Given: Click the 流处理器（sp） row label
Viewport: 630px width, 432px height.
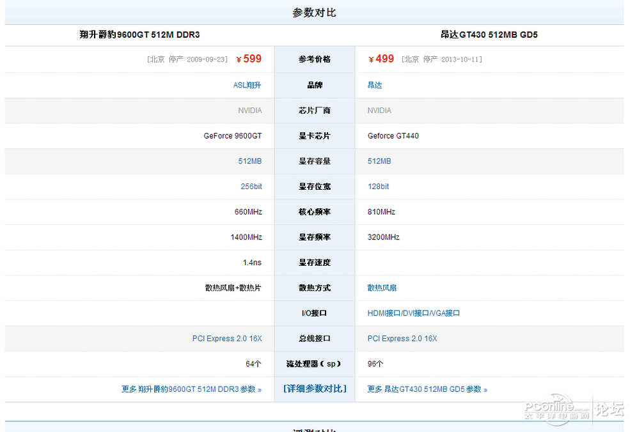Looking at the screenshot, I should [x=314, y=364].
